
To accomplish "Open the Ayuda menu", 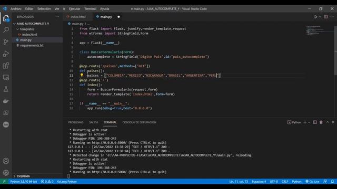I will click(105, 9).
